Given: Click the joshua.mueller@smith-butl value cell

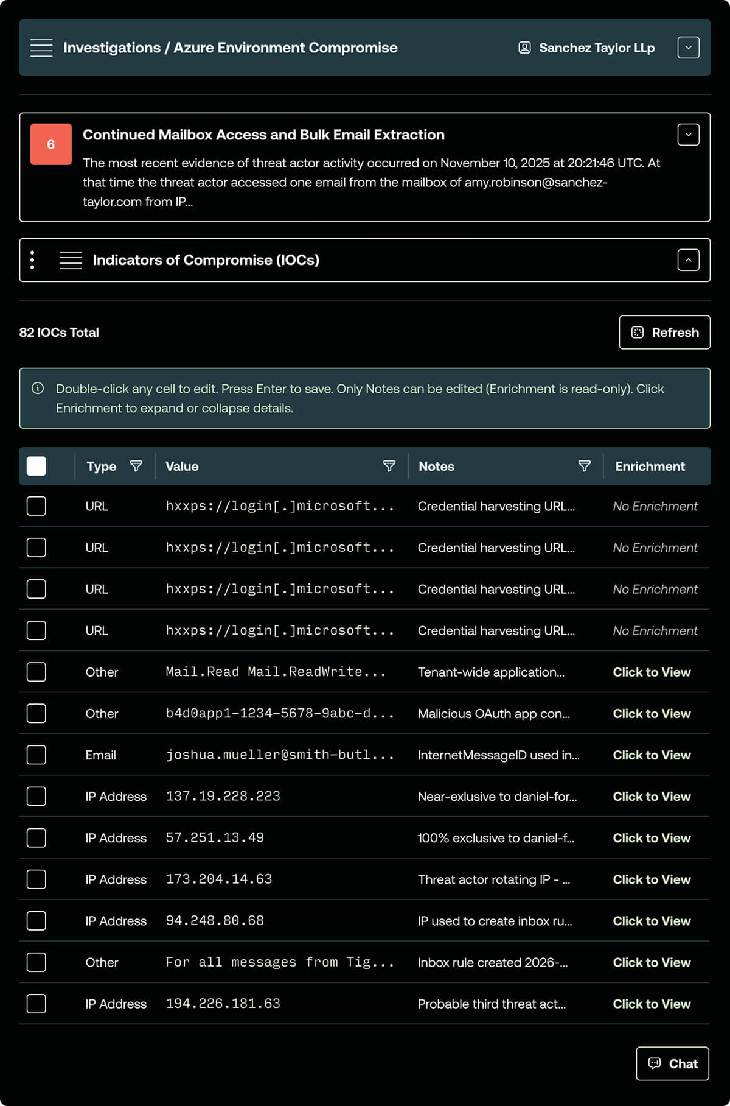Looking at the screenshot, I should pyautogui.click(x=280, y=755).
